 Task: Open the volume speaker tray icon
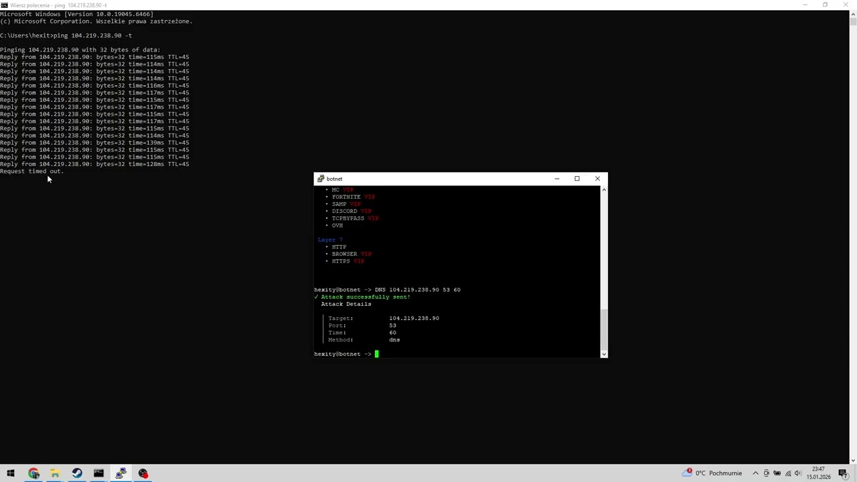[798, 473]
